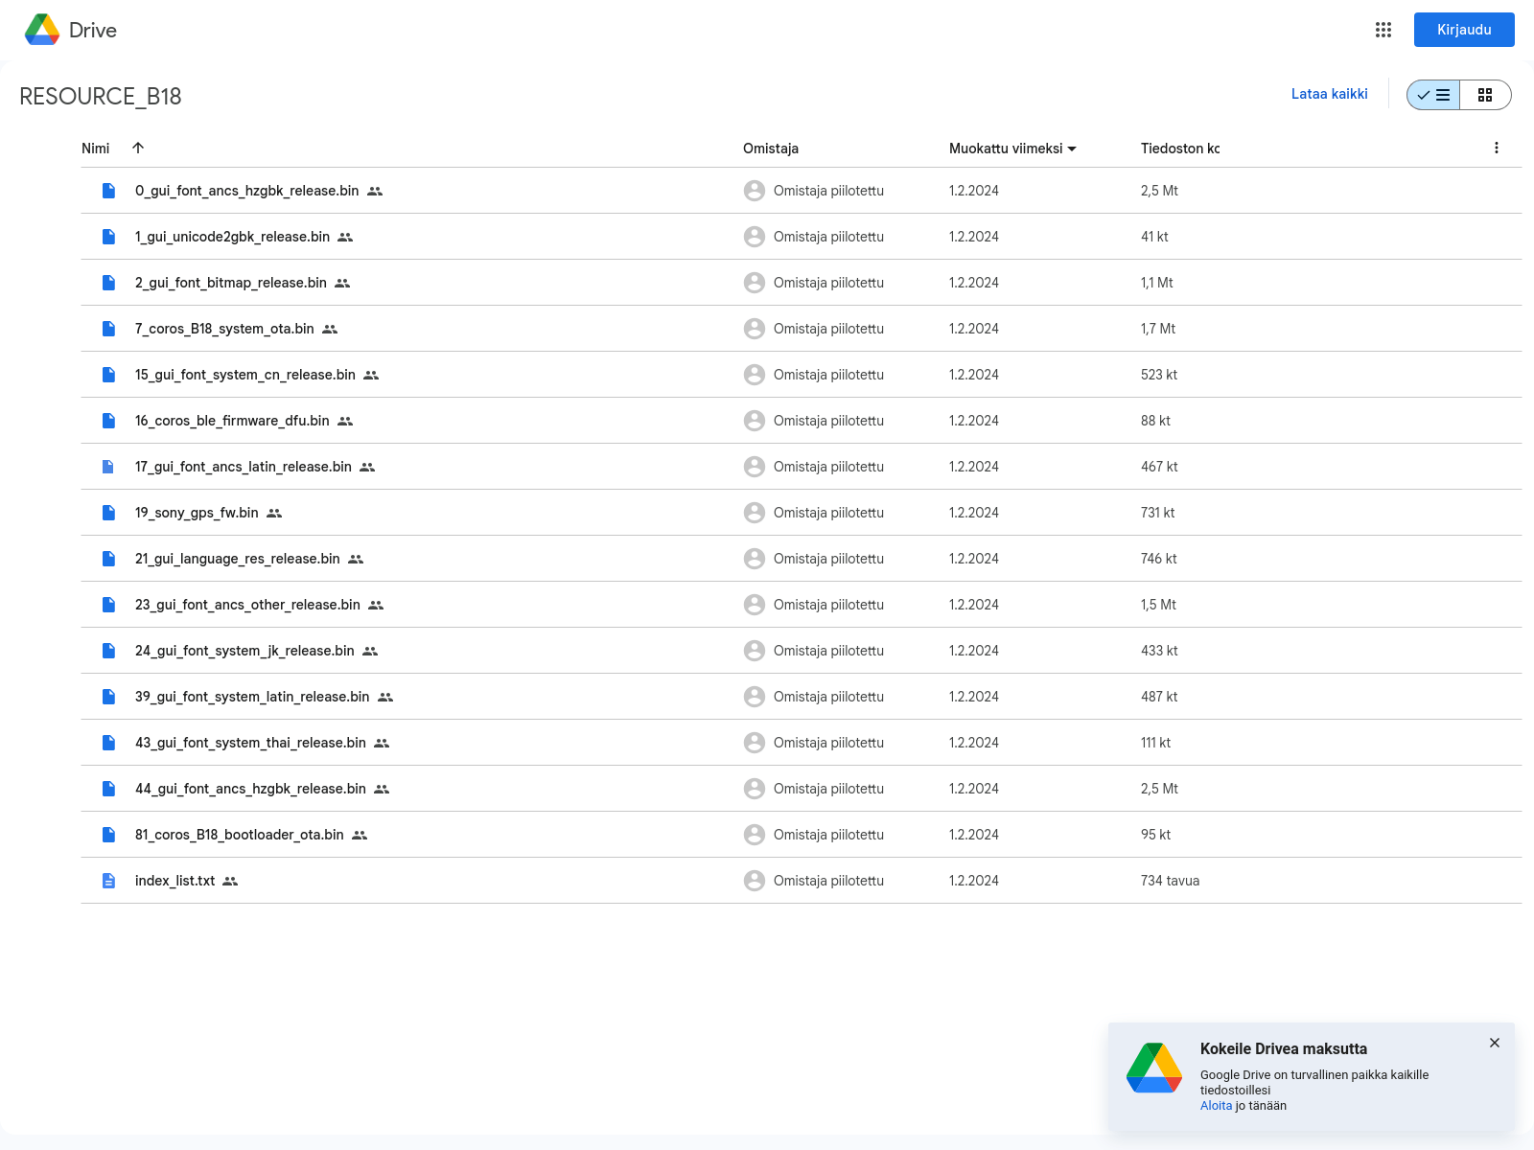Select file icon of 24_gui_font_system_jk_release.bin
This screenshot has width=1534, height=1150.
point(108,651)
